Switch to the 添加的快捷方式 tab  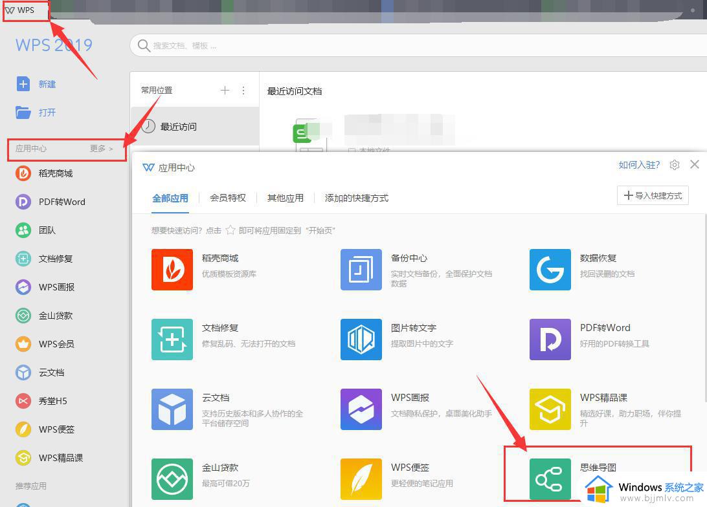(x=357, y=198)
